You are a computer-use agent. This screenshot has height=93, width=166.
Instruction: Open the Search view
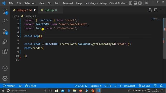pos(5,21)
